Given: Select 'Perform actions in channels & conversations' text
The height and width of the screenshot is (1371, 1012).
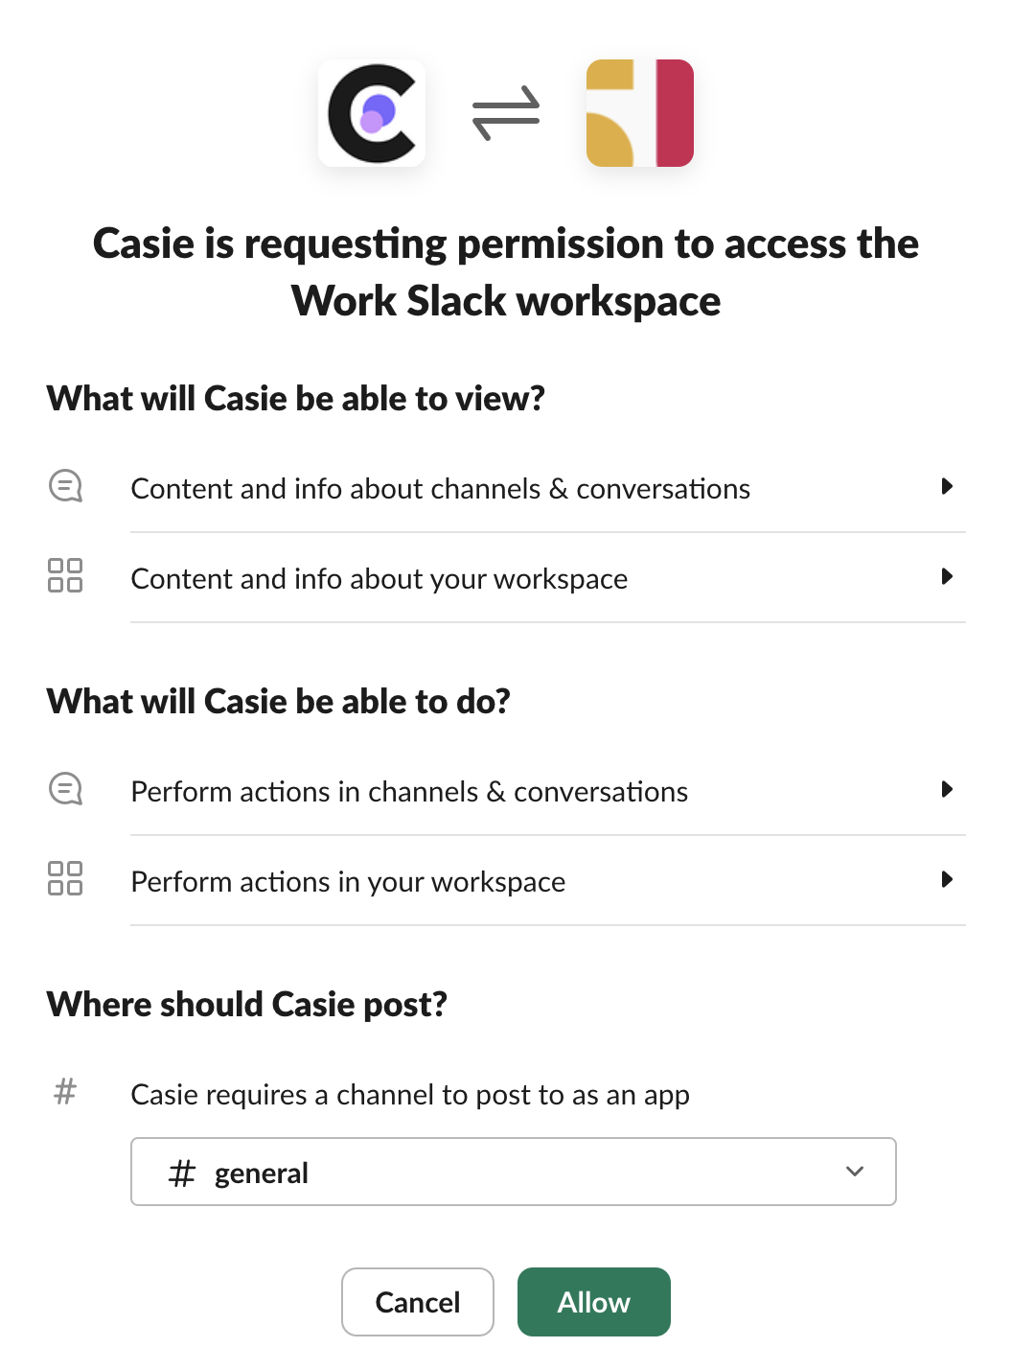Looking at the screenshot, I should pyautogui.click(x=409, y=792).
